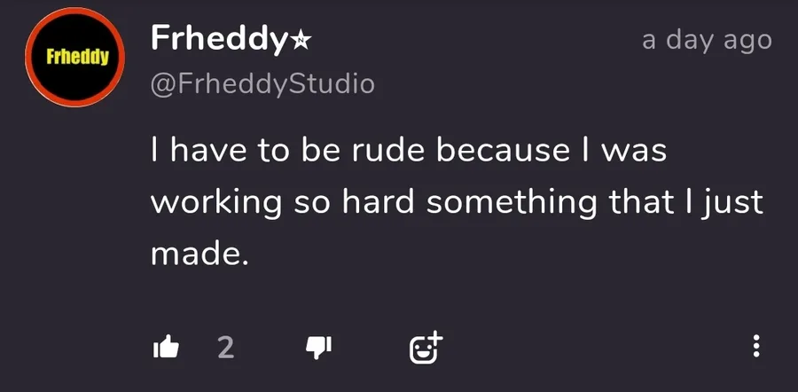This screenshot has height=392, width=798.
Task: Open the round Frheddy profile avatar
Action: coord(77,59)
